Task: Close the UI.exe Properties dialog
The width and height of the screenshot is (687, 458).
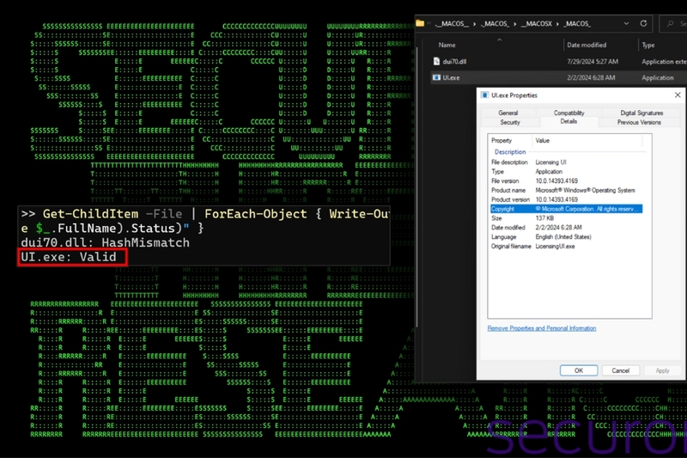Action: 678,95
